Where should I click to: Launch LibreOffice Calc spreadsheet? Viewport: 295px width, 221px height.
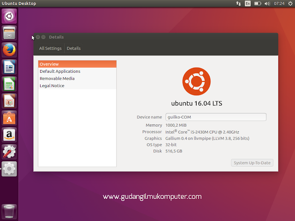[9, 84]
